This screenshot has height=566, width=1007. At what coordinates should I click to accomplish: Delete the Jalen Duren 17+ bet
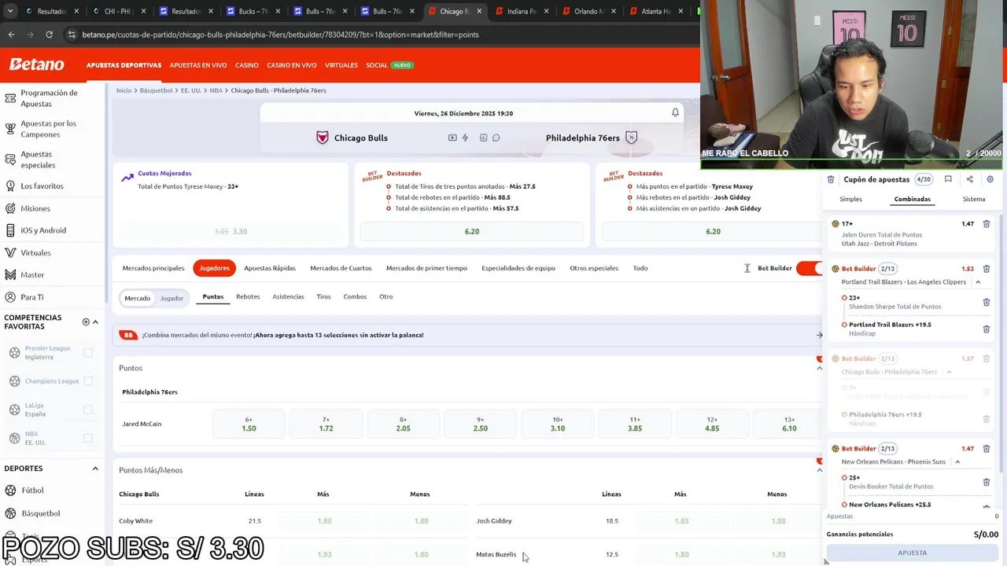point(987,224)
